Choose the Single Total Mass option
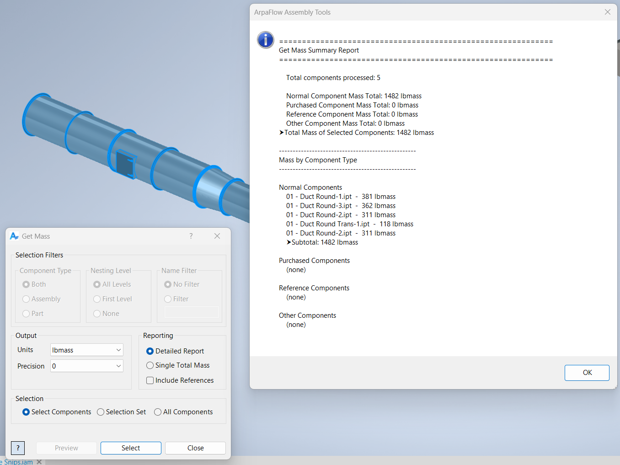 coord(150,365)
